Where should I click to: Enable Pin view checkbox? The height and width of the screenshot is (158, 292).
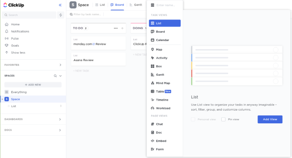223,119
